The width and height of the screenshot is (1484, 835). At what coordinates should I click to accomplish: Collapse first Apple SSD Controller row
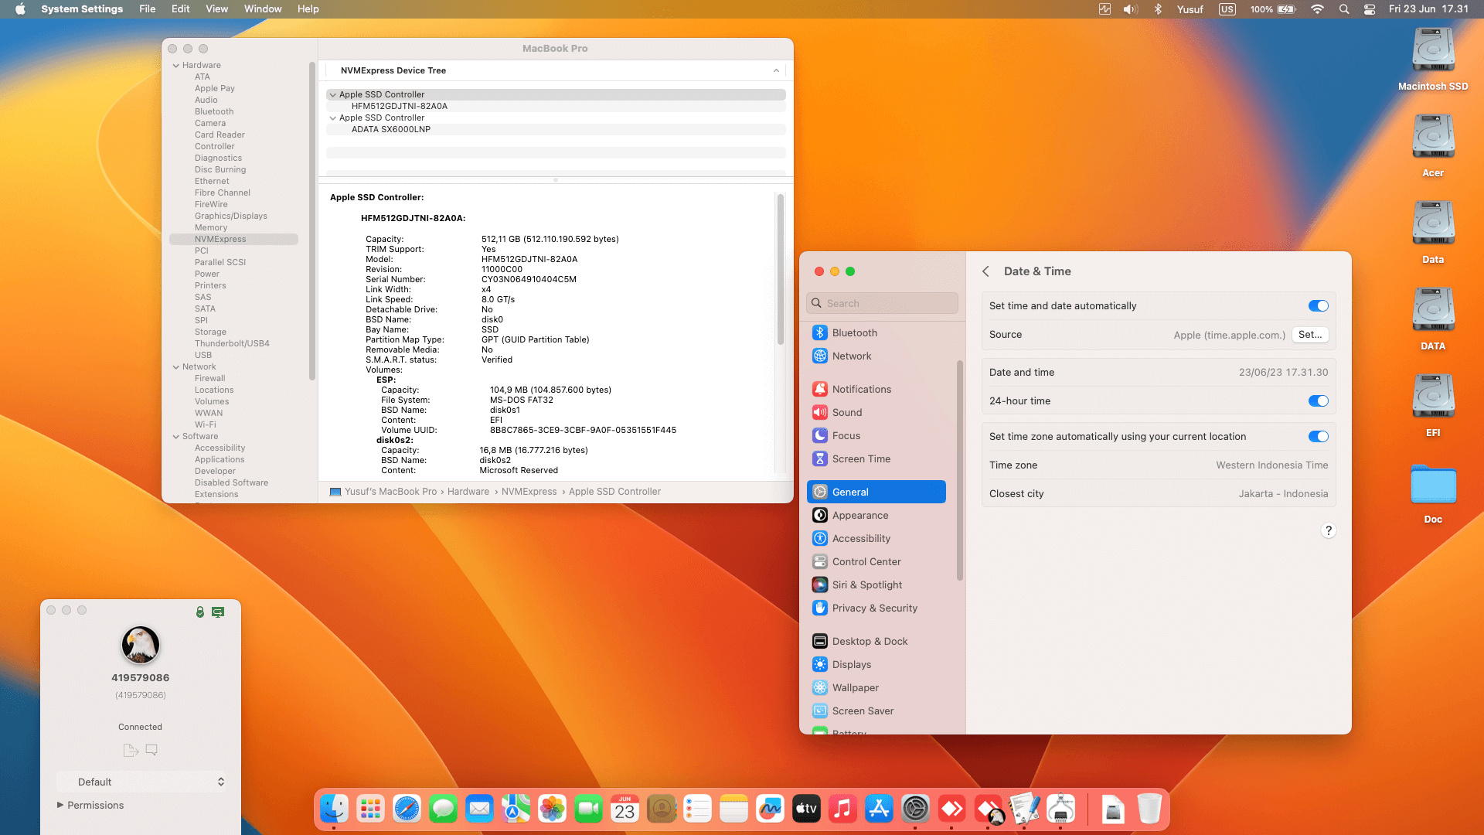(333, 95)
